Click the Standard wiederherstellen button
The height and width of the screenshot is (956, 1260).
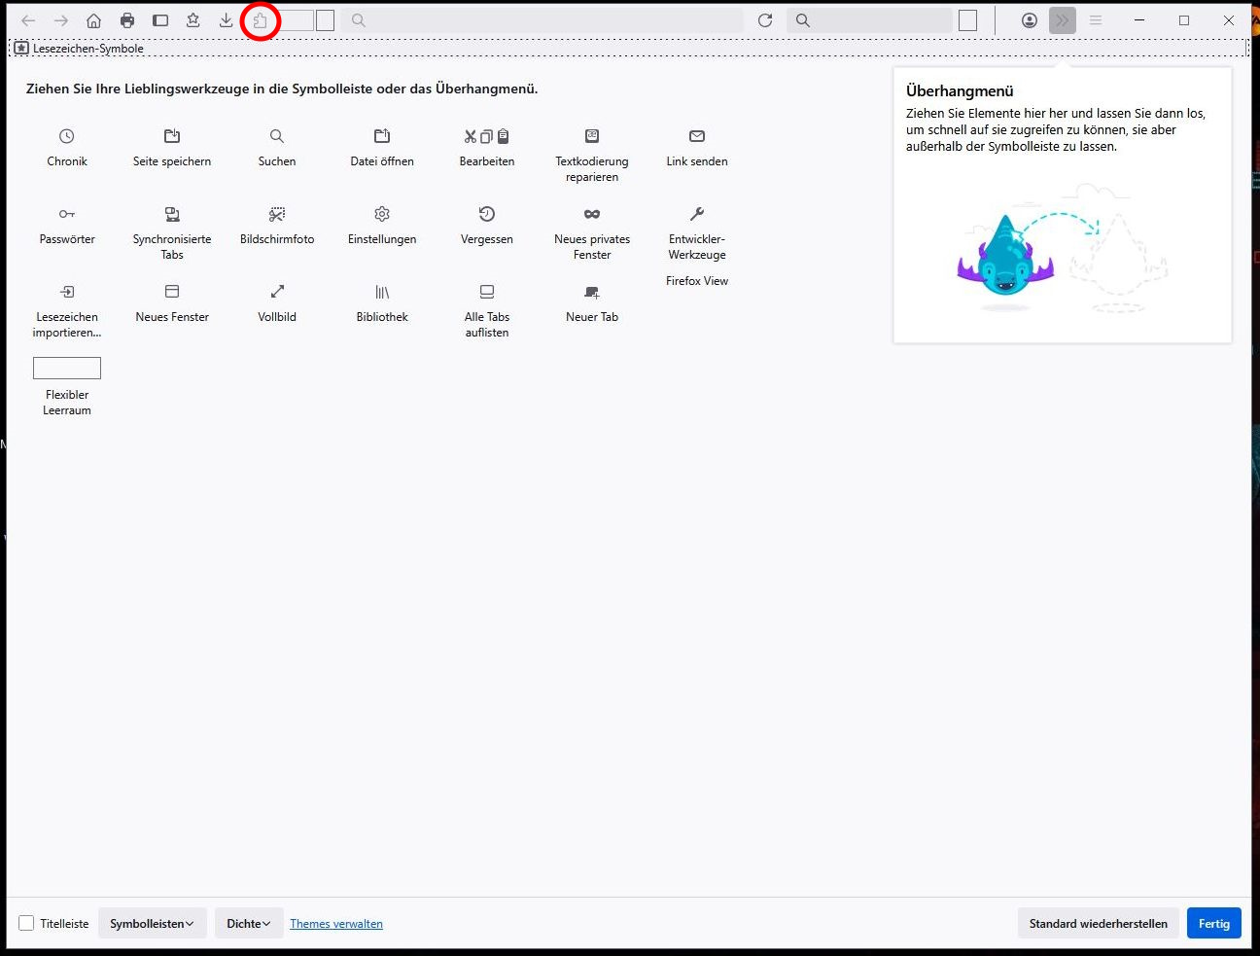pyautogui.click(x=1099, y=923)
